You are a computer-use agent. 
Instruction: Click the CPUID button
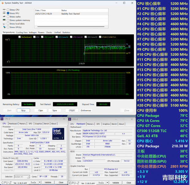pos(72,111)
